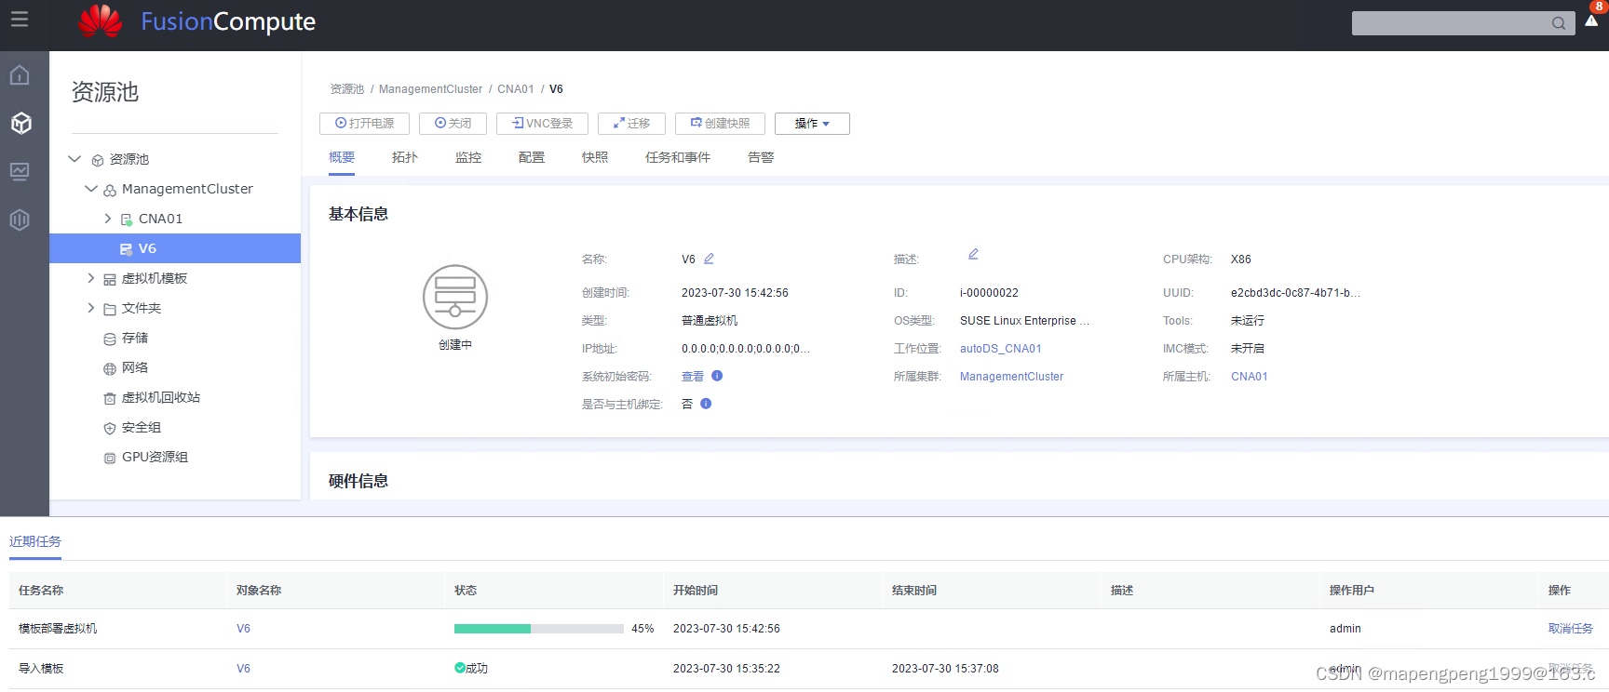Click the search magnifier icon

click(x=1559, y=23)
